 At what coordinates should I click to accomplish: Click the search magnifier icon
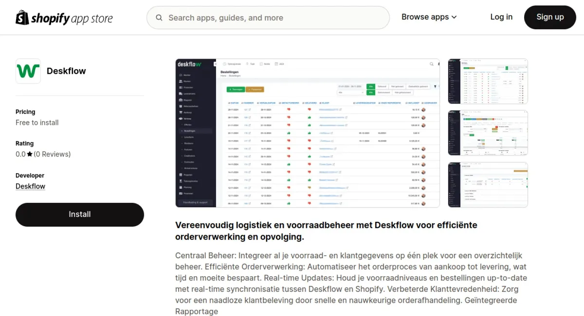pos(159,18)
